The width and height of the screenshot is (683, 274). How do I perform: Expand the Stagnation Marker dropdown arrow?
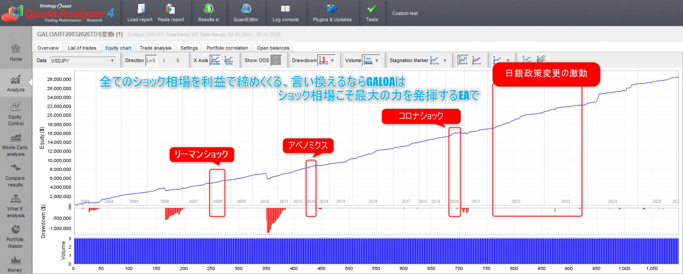[x=445, y=61]
